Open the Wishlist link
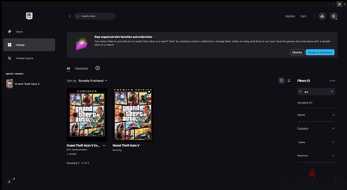347x190 pixels. coord(290,16)
